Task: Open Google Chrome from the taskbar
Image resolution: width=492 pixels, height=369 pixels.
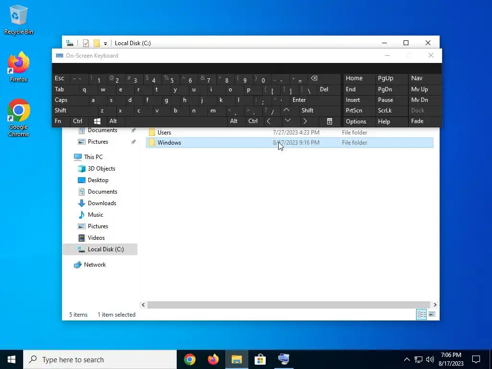Action: pos(190,359)
